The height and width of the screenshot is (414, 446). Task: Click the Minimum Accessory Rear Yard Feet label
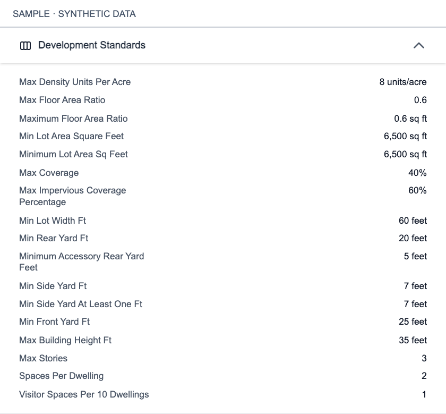coord(81,262)
